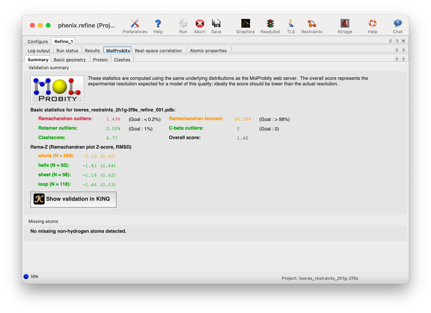Viewport: 431px width, 313px height.
Task: Open the TLS tool
Action: [x=291, y=26]
